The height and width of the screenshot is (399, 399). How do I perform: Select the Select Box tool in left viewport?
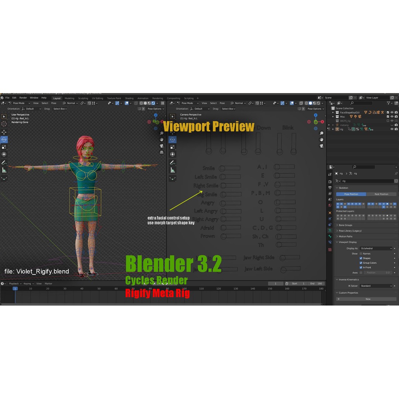(x=4, y=116)
